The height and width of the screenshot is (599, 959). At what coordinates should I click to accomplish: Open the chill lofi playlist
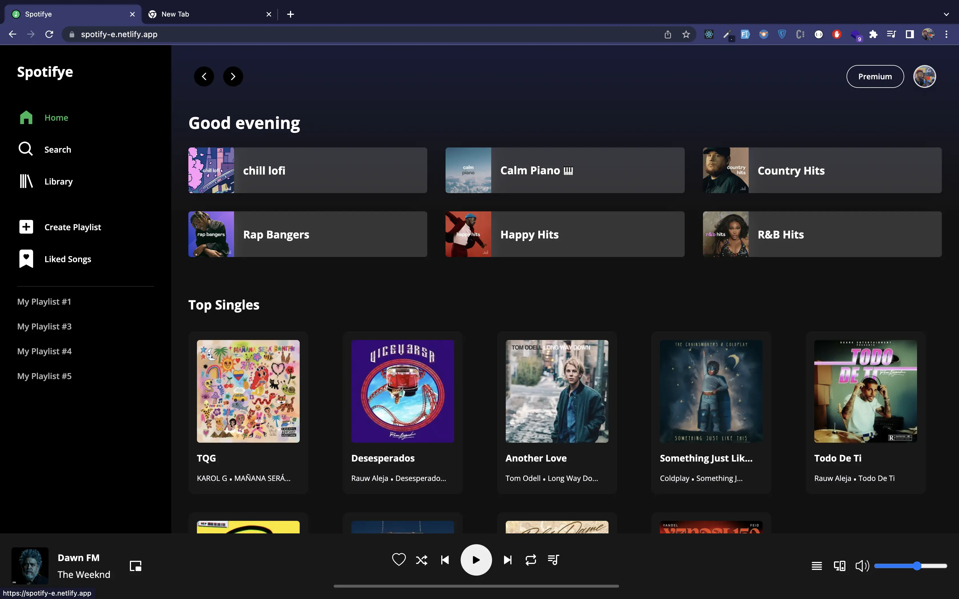[307, 170]
